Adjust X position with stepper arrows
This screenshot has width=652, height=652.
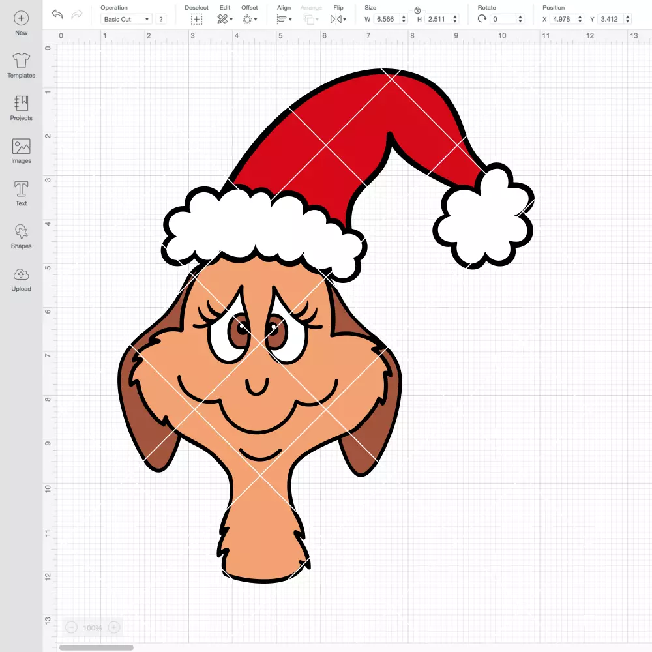tap(580, 19)
